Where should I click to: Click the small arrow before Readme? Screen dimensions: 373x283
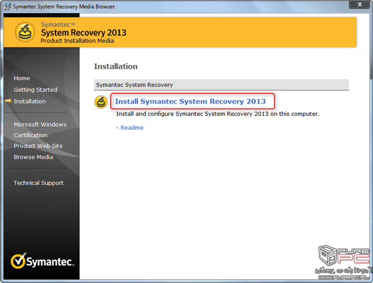click(117, 128)
